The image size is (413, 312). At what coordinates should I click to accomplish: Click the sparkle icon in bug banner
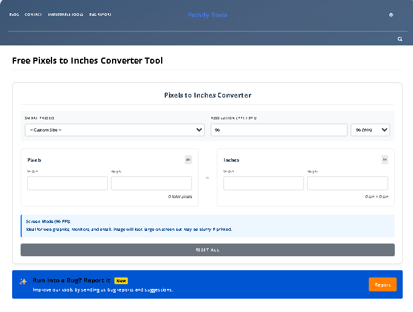(23, 282)
